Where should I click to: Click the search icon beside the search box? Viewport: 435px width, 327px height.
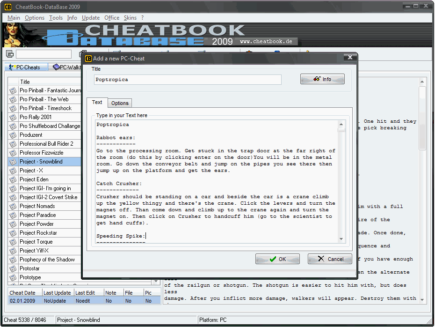click(9, 54)
